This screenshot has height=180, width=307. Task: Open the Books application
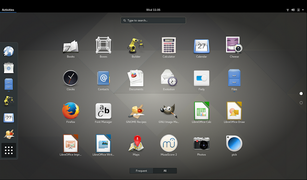click(71, 47)
